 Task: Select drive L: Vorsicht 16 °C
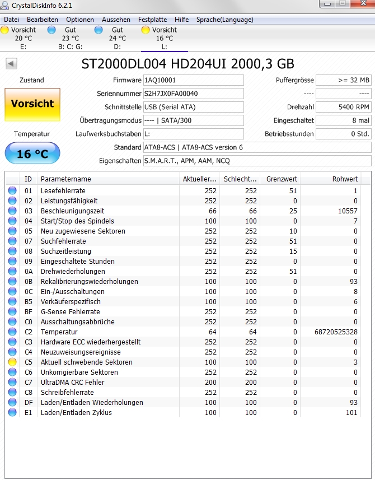pyautogui.click(x=164, y=38)
